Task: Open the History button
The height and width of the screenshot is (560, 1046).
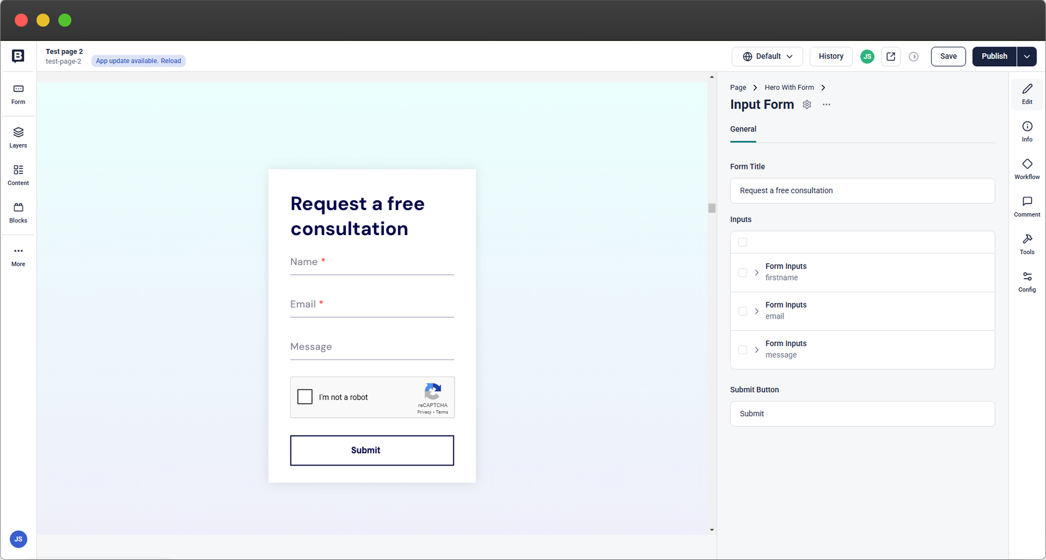Action: pos(831,56)
